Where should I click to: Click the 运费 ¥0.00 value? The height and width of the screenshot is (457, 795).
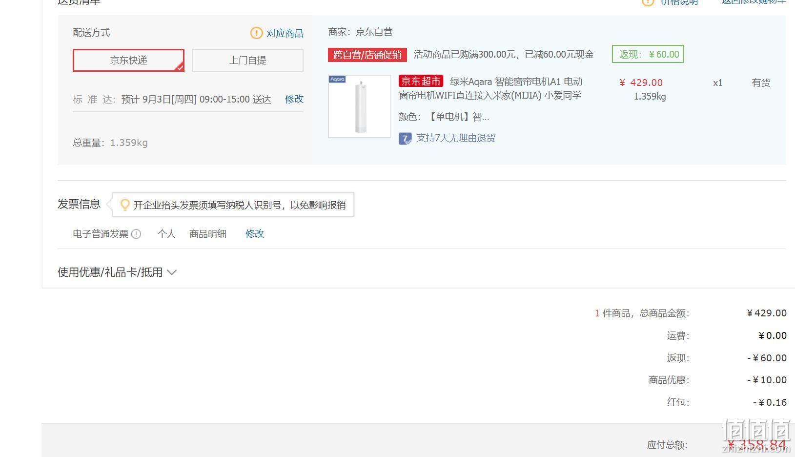point(773,335)
